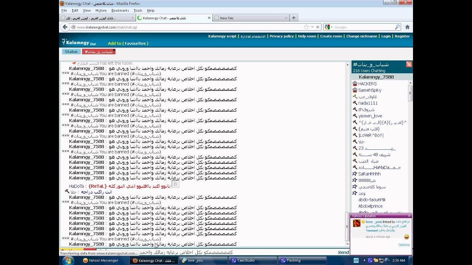Click the copy icon next to HaDoTa message
Viewport: 472px width, 265px height.
(176, 184)
